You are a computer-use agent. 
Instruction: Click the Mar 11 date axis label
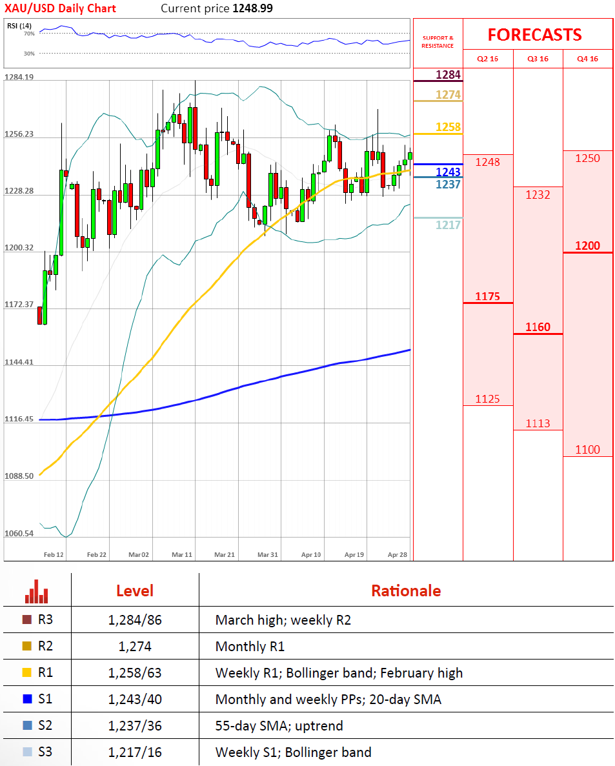pos(182,554)
